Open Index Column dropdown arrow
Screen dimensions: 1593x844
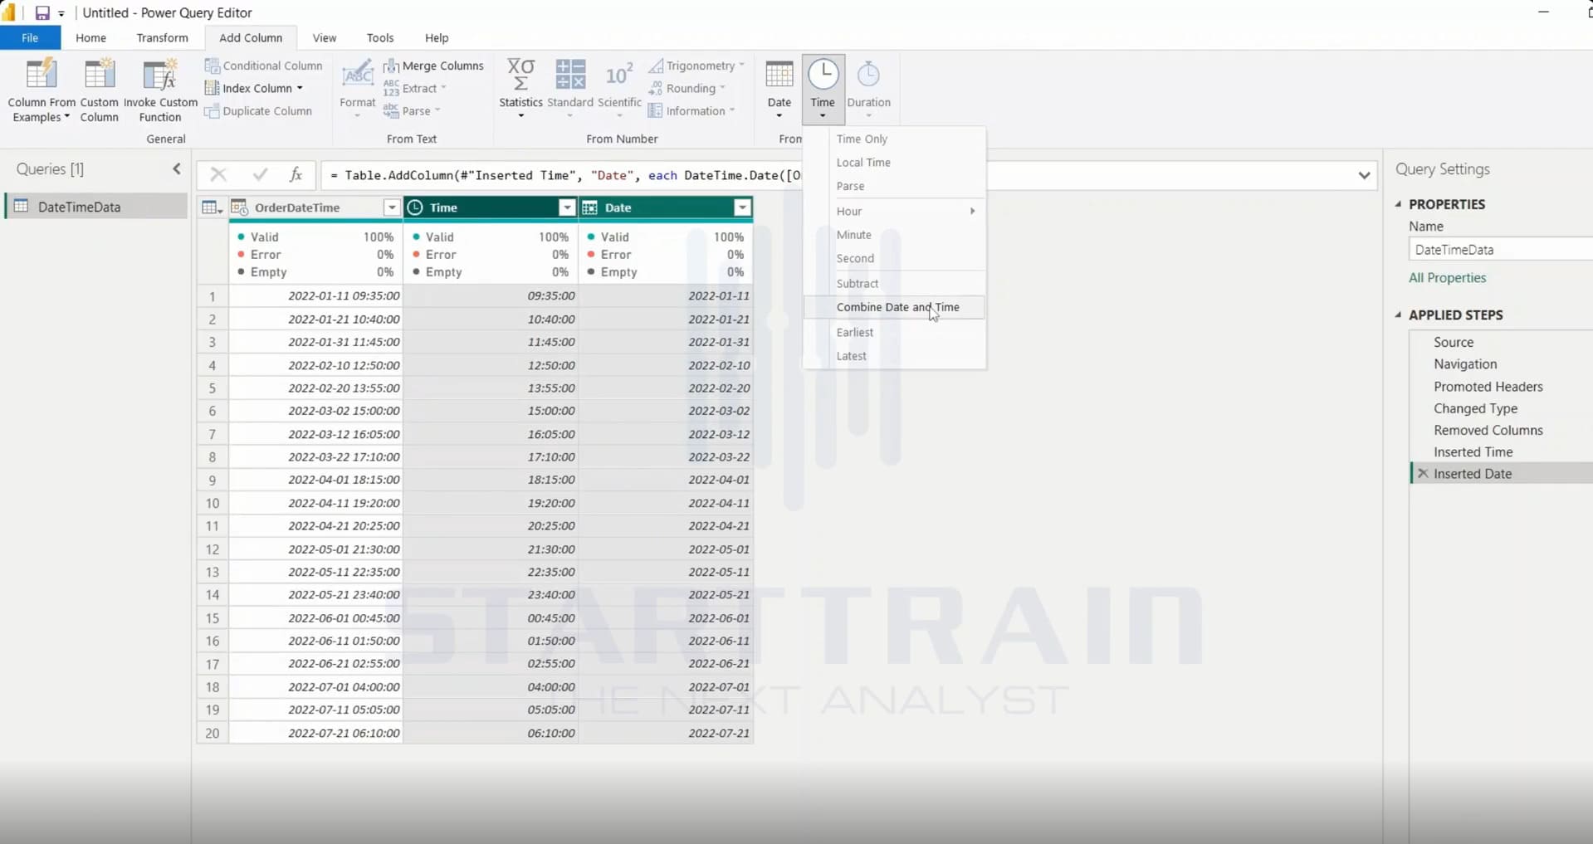click(300, 89)
